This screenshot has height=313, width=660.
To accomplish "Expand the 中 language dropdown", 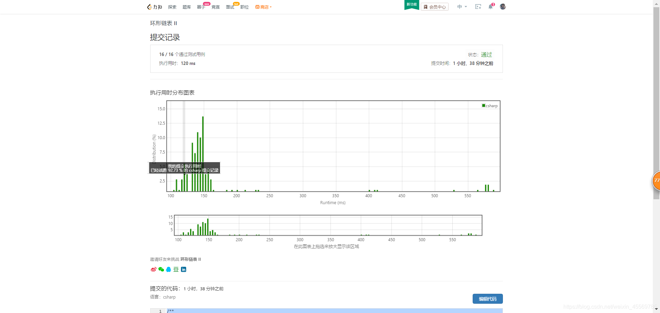I will [x=462, y=7].
